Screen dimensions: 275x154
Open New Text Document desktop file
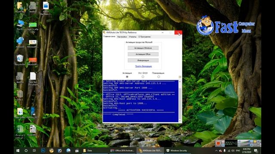[33, 79]
